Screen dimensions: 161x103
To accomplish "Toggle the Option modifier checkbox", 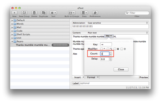I will (108, 49).
